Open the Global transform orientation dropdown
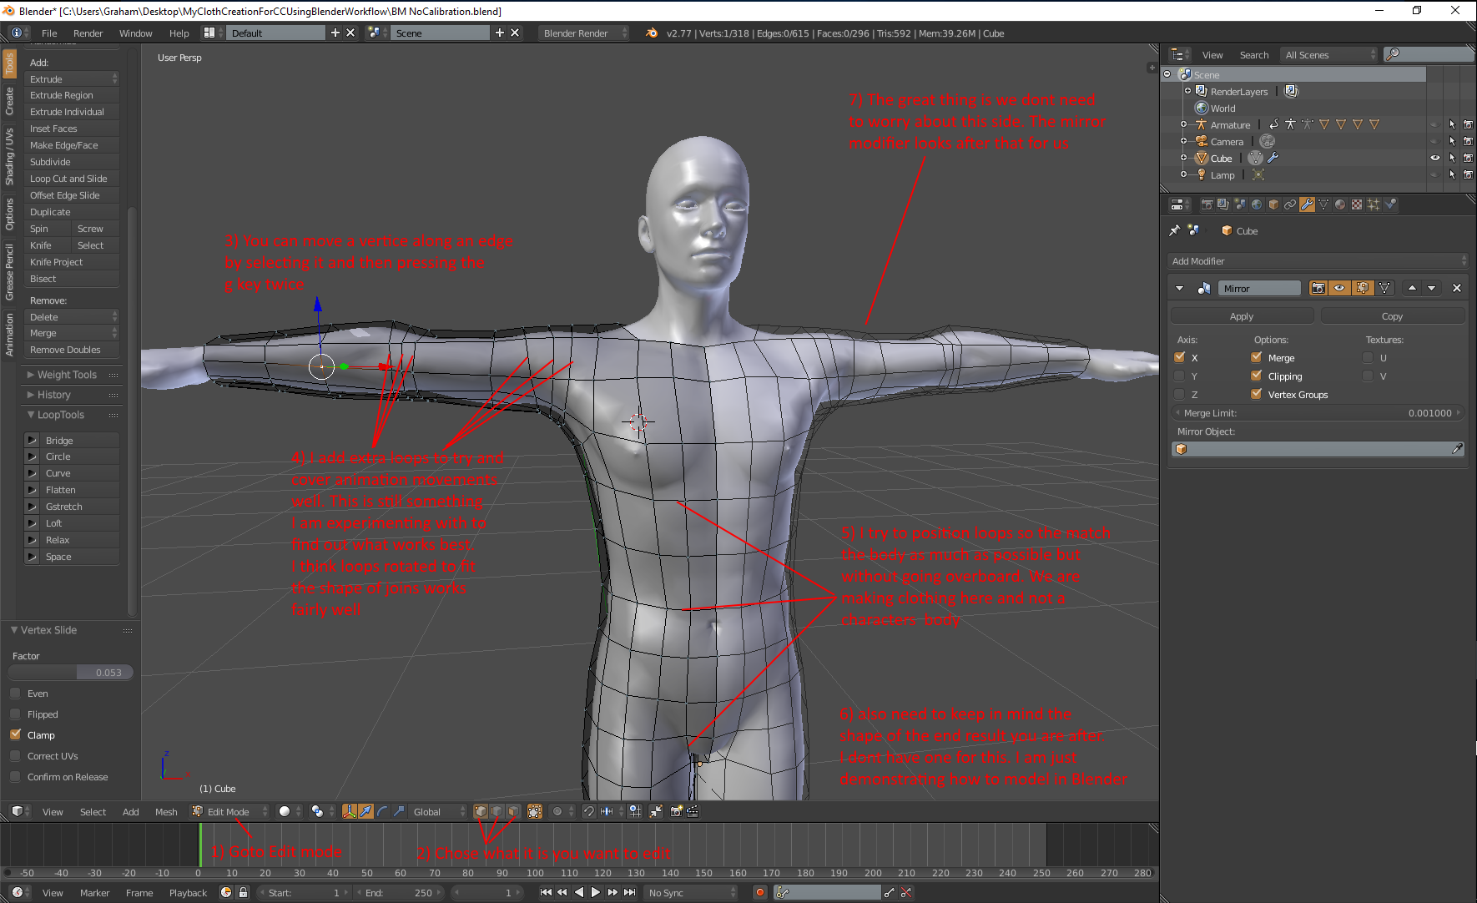The image size is (1477, 903). click(438, 811)
